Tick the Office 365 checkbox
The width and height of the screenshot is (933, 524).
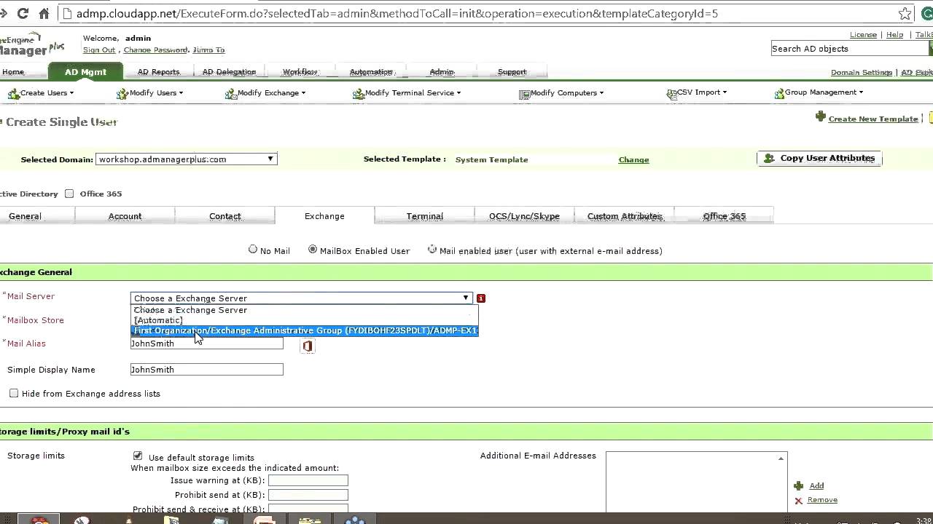point(69,194)
